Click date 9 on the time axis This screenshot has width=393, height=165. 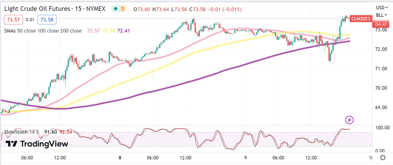245,158
